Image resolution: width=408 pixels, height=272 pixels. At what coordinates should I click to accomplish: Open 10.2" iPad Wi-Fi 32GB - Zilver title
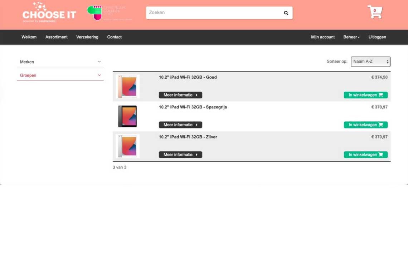(x=188, y=137)
